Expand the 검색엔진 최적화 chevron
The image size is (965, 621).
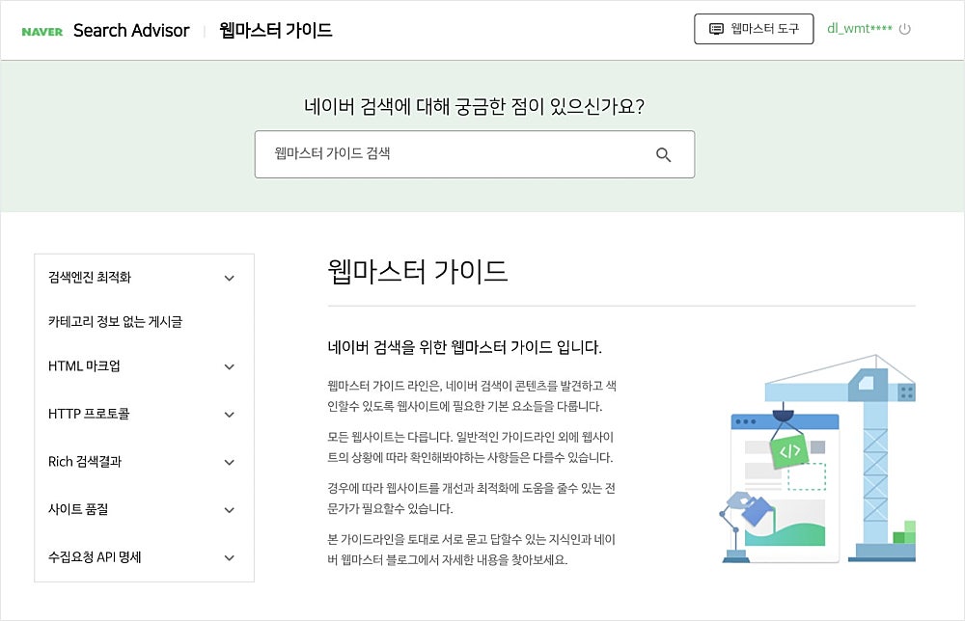pos(229,278)
